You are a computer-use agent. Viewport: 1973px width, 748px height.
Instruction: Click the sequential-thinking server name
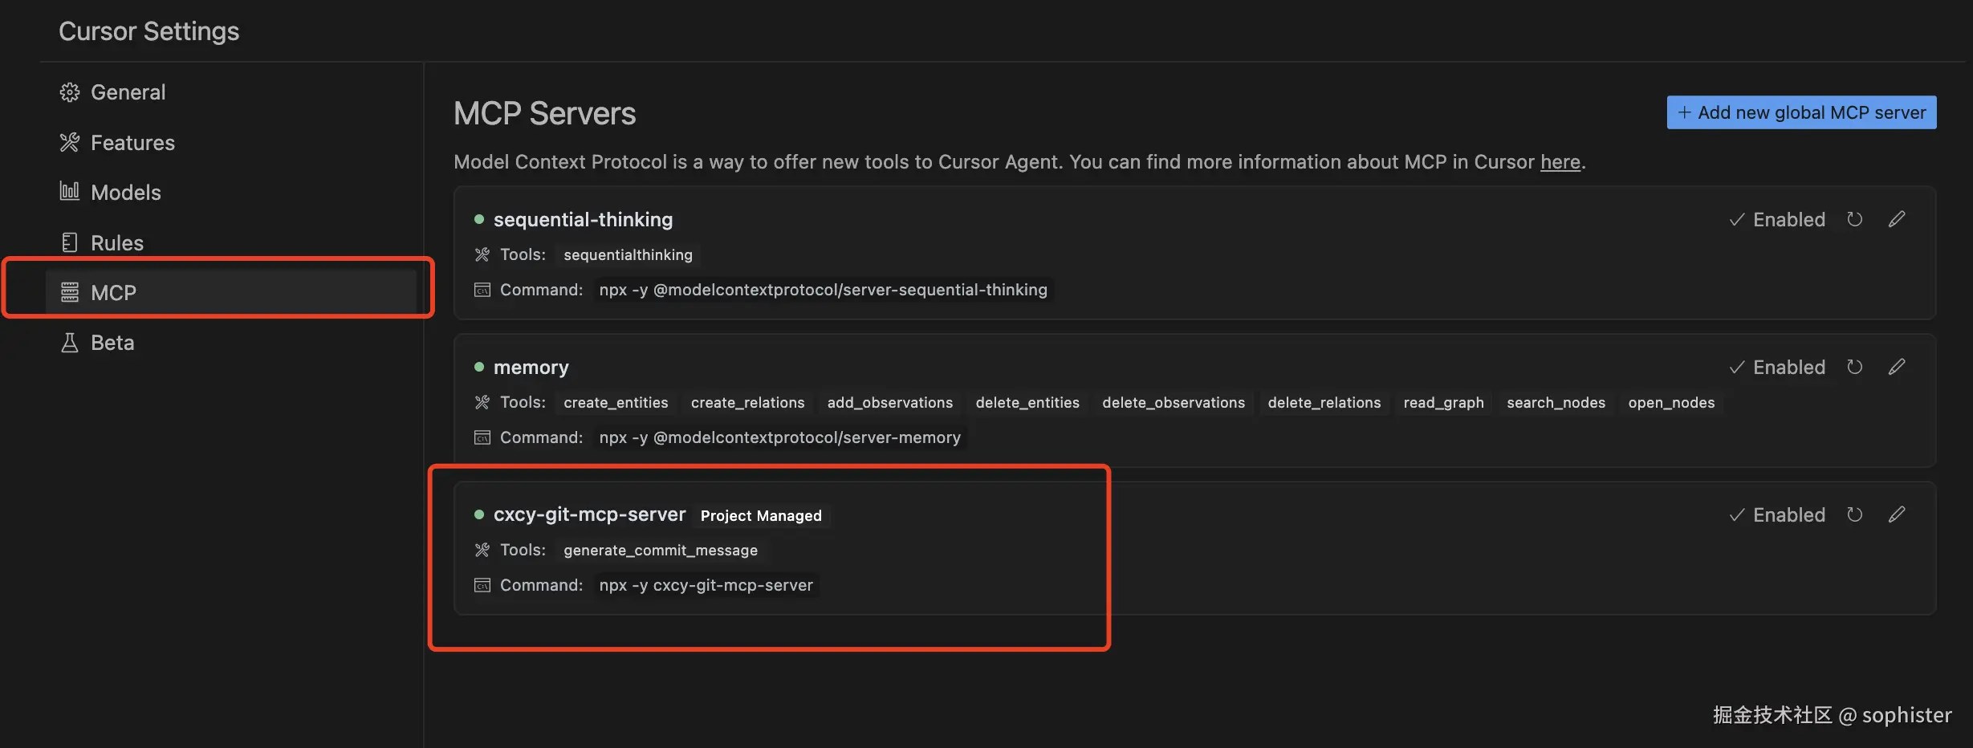[583, 219]
